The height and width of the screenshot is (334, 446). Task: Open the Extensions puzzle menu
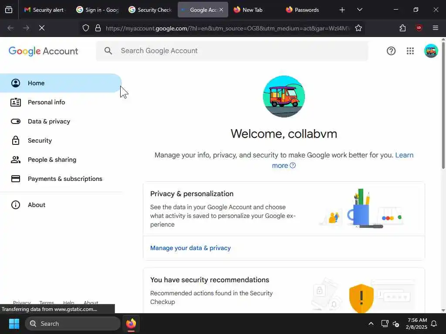pyautogui.click(x=402, y=28)
